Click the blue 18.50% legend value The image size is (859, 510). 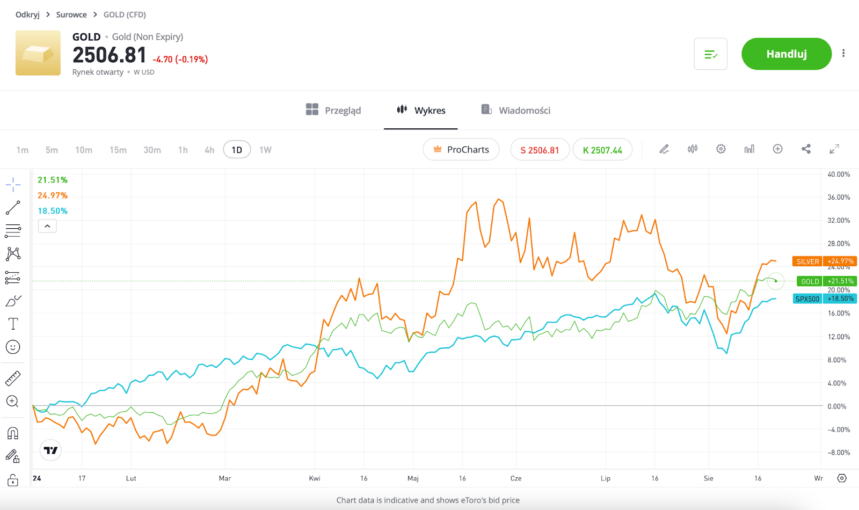point(53,211)
